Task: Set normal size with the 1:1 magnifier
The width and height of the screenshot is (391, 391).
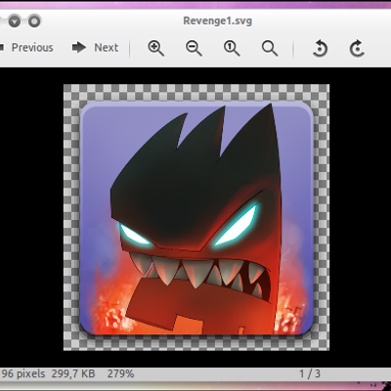Action: pos(232,48)
